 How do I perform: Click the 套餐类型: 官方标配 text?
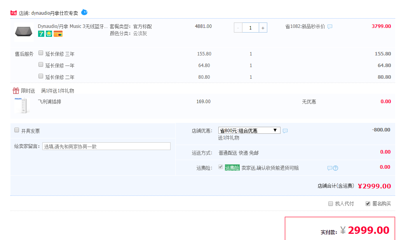[x=131, y=27]
